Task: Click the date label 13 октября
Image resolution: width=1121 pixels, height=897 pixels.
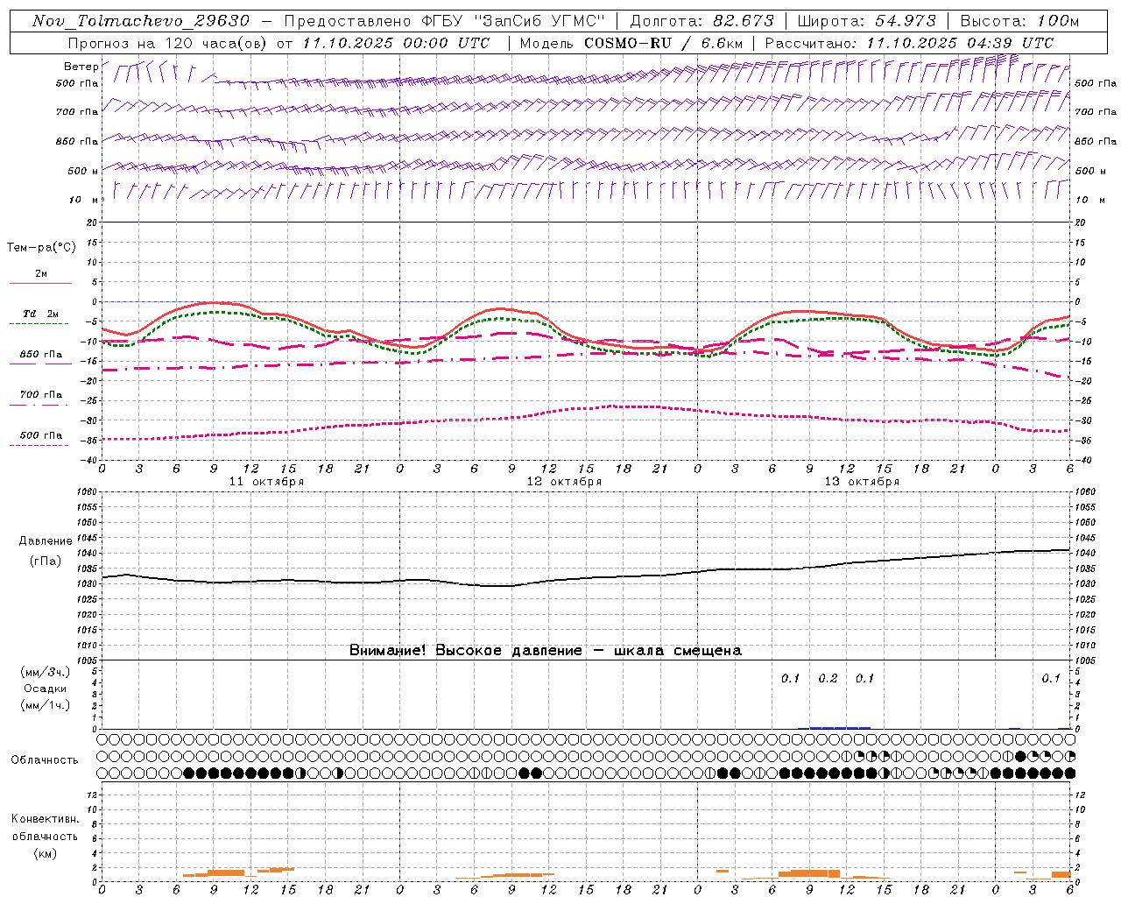Action: point(862,482)
